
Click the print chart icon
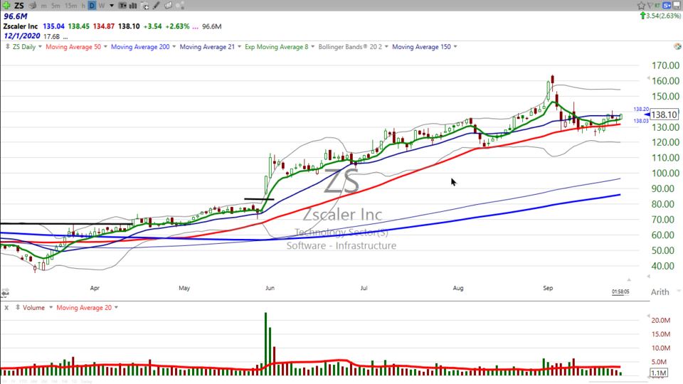click(x=33, y=6)
